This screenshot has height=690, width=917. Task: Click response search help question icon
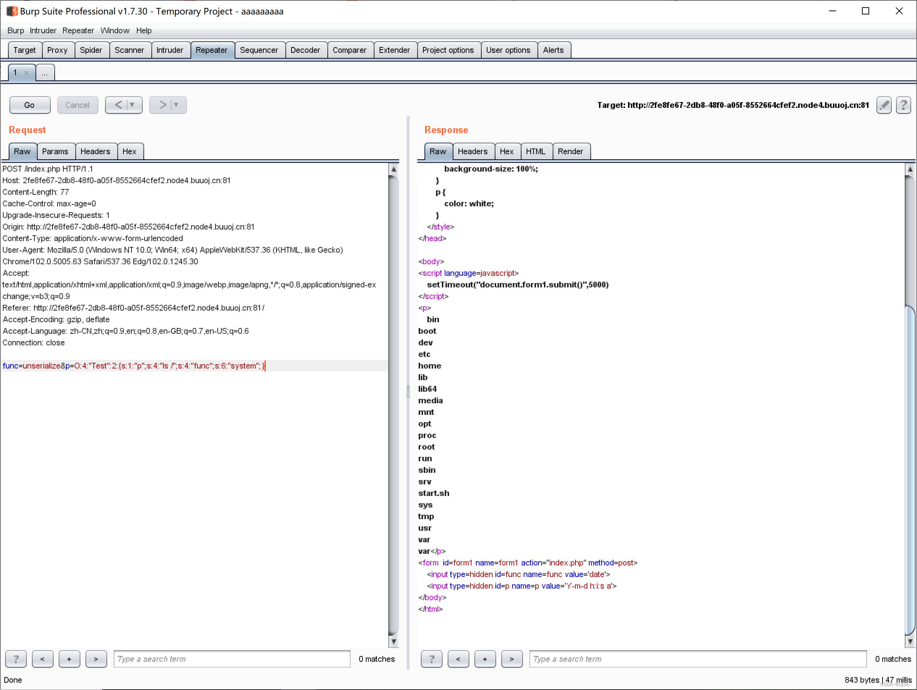[431, 659]
